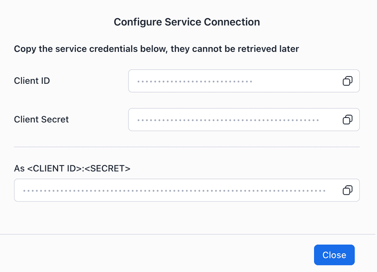
Task: Click the Client Secret label
Action: click(x=41, y=119)
